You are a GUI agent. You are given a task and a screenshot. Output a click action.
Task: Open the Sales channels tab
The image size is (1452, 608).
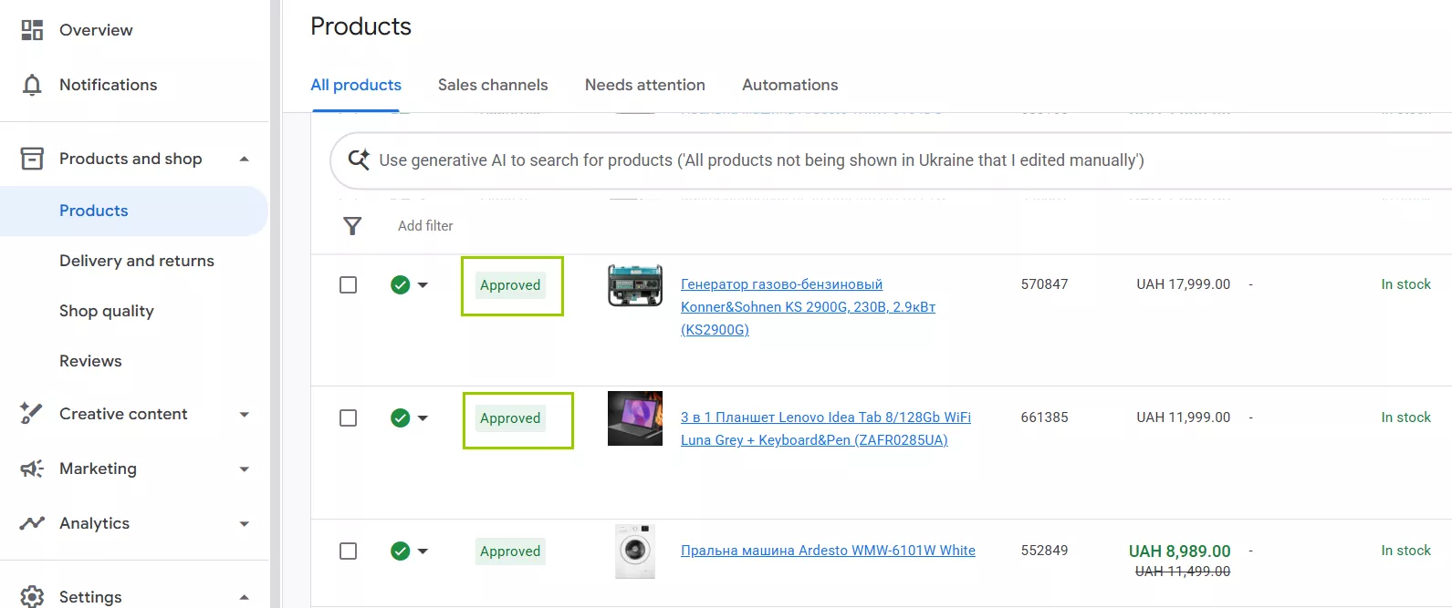pyautogui.click(x=493, y=85)
